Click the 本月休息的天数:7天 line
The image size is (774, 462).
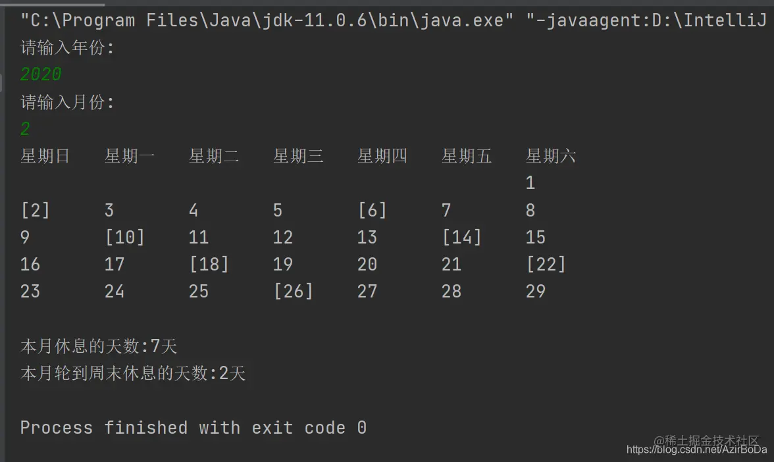tap(99, 346)
